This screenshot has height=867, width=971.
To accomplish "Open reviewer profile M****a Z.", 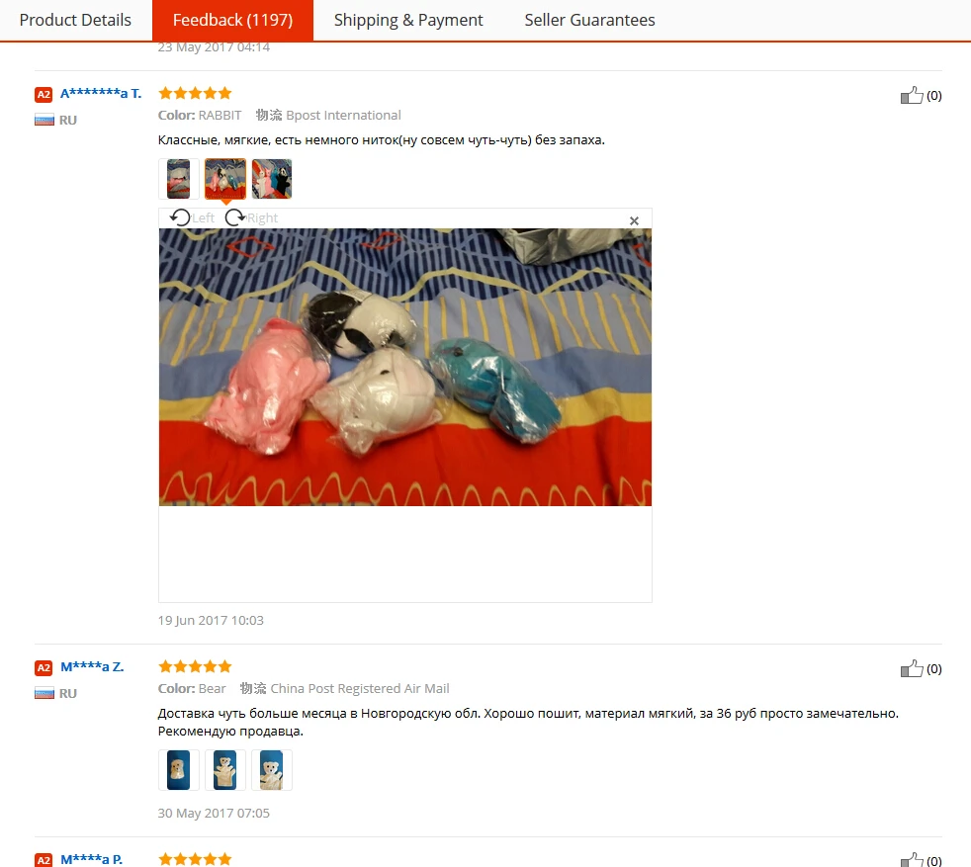I will pyautogui.click(x=92, y=667).
